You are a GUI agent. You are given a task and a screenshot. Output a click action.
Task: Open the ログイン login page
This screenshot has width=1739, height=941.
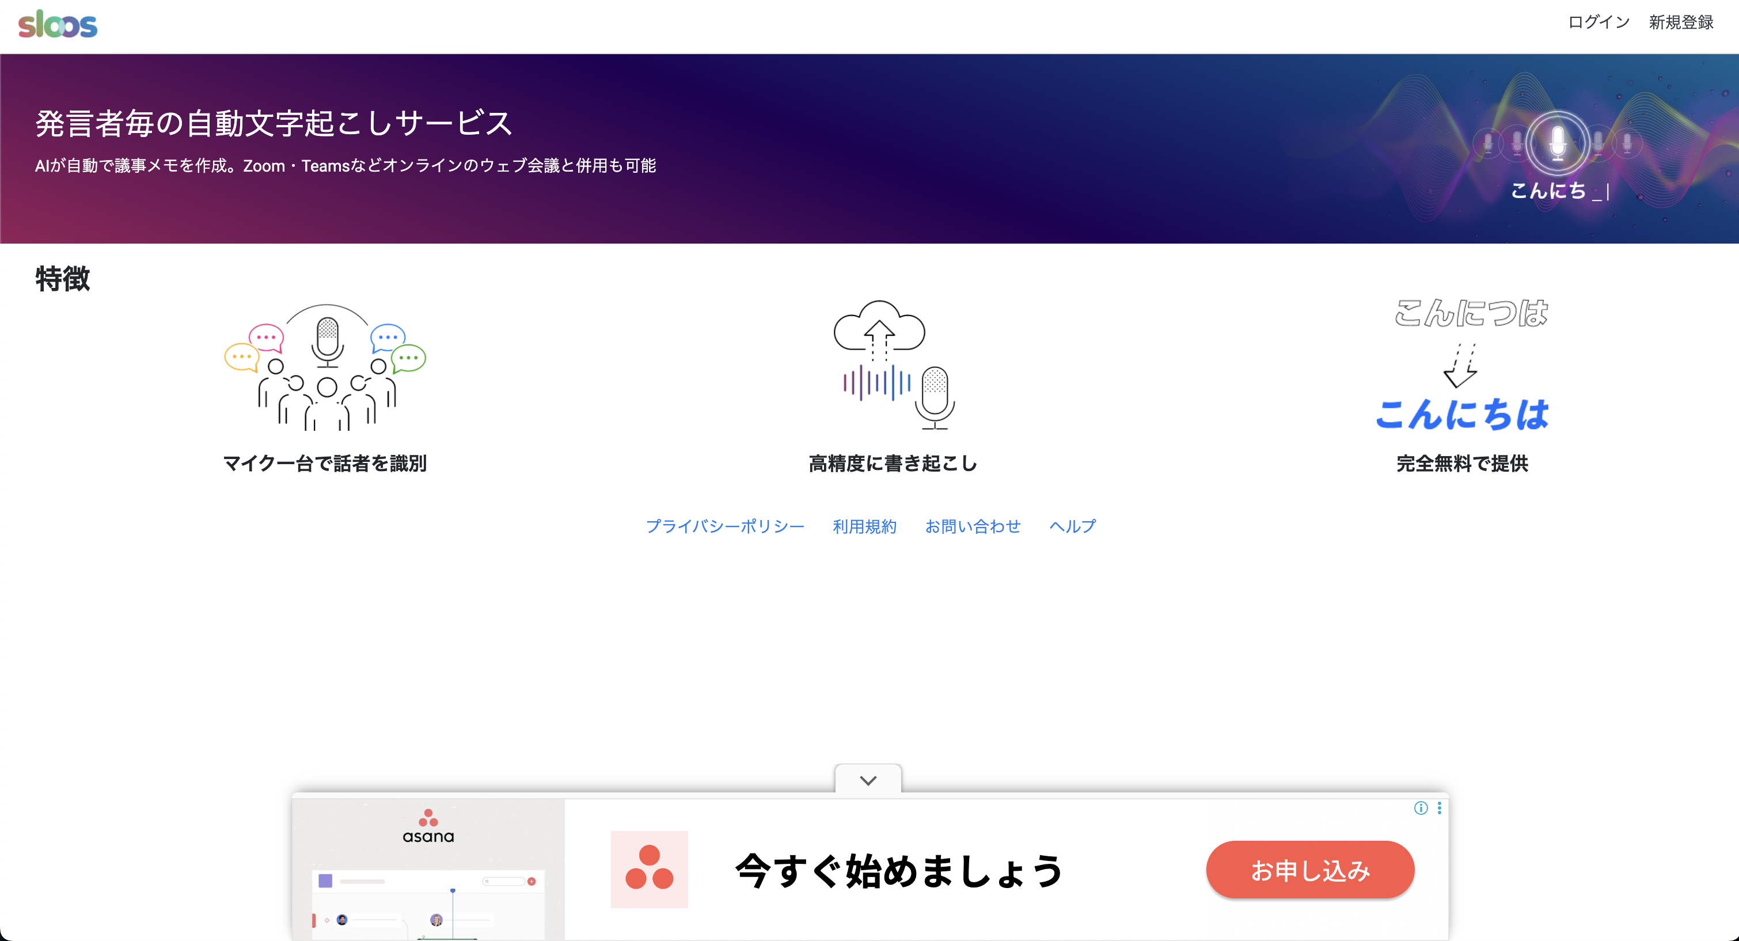pyautogui.click(x=1598, y=22)
